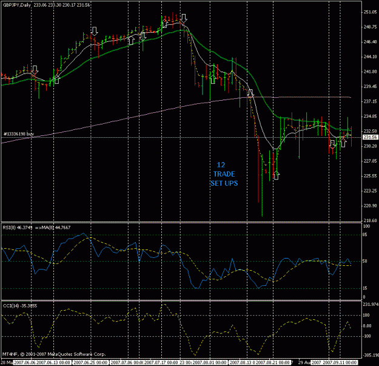Click the RSI(8) 46.3749 indicator label
Image resolution: width=379 pixels, height=366 pixels.
18,228
